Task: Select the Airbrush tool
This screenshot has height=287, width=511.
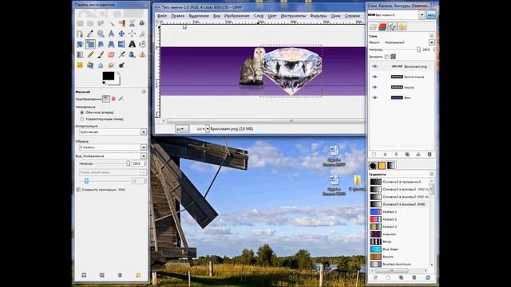Action: 122,55
